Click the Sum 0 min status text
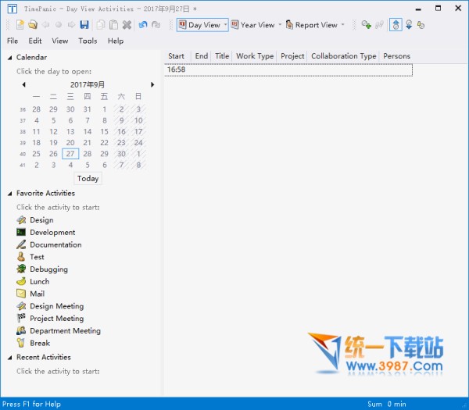Image resolution: width=469 pixels, height=410 pixels. coord(387,404)
